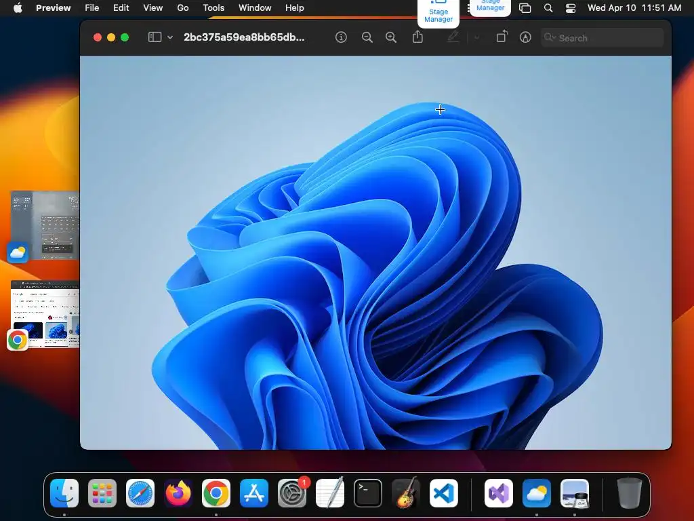Click the blue bloom image in Preview
This screenshot has width=694, height=521.
pos(375,252)
